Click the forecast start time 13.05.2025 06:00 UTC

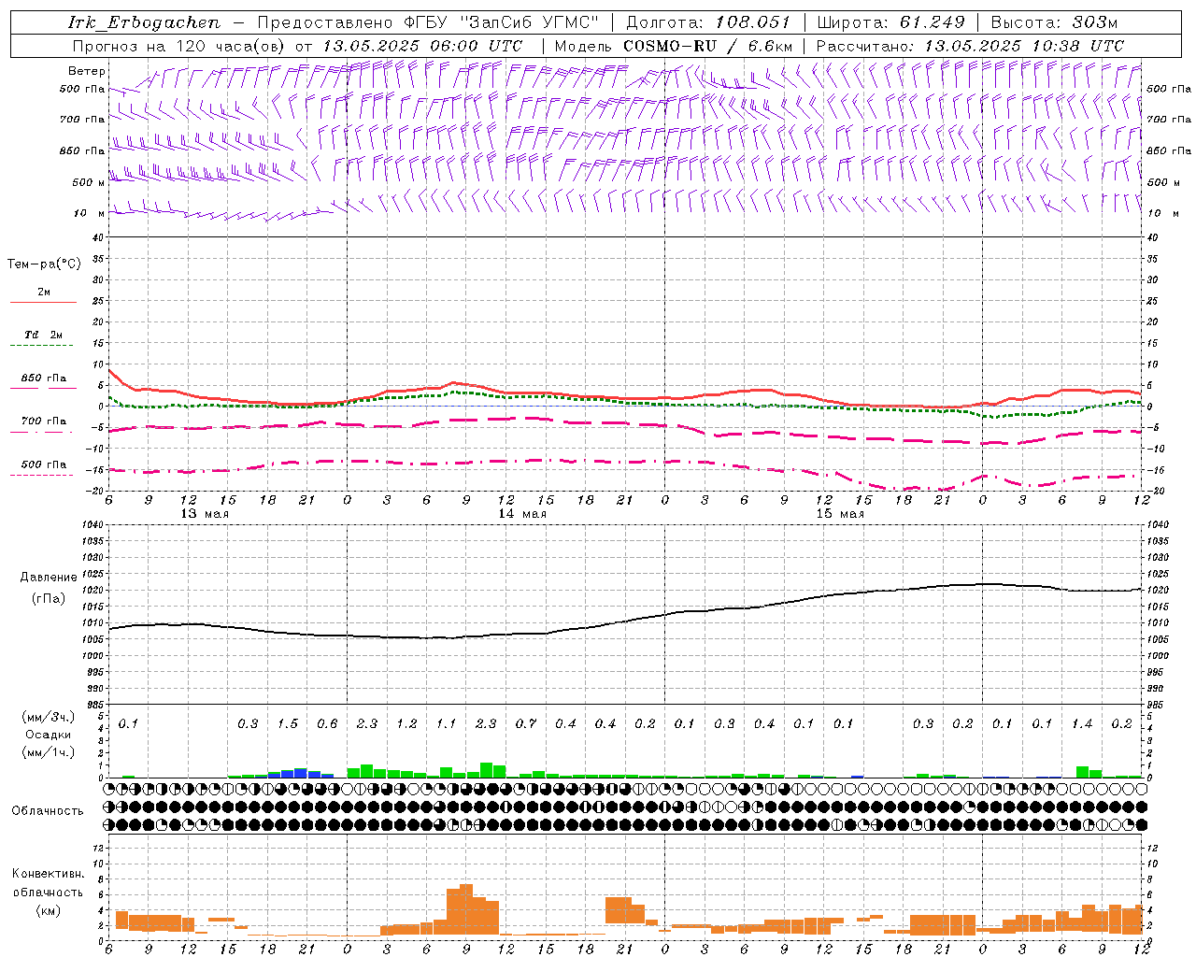tap(422, 46)
